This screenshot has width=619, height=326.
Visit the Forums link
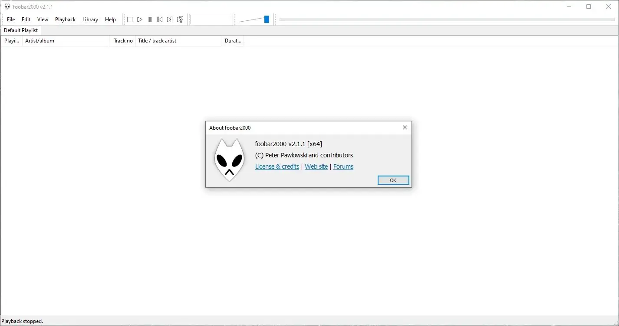(343, 166)
